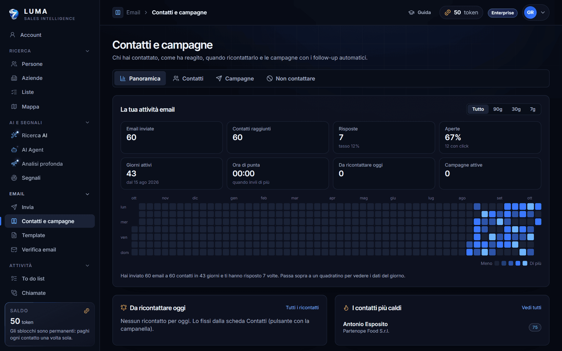Open Antonio Esposito contact row
The image size is (562, 351).
[x=442, y=327]
